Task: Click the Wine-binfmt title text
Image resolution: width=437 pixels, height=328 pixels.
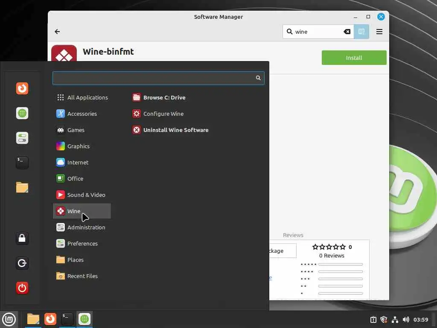Action: tap(108, 52)
